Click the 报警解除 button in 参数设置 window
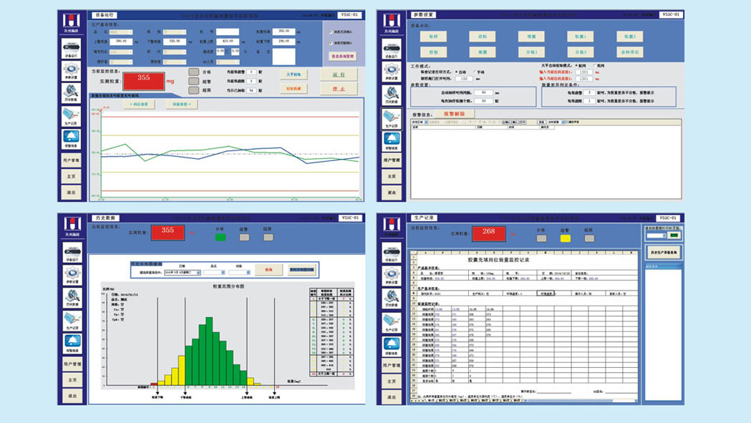Image resolution: width=751 pixels, height=423 pixels. (454, 114)
